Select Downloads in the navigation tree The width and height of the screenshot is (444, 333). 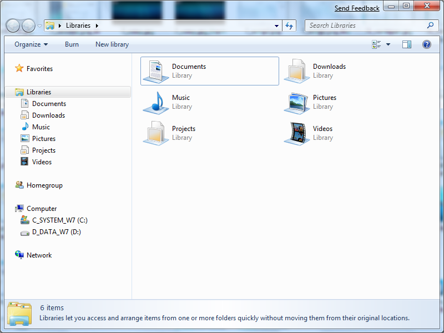tap(48, 115)
